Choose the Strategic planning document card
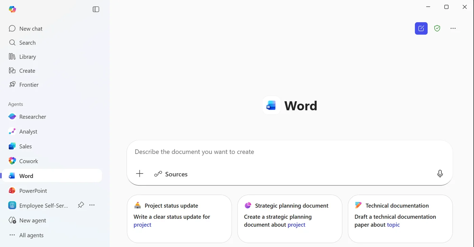This screenshot has width=474, height=247. point(290,219)
